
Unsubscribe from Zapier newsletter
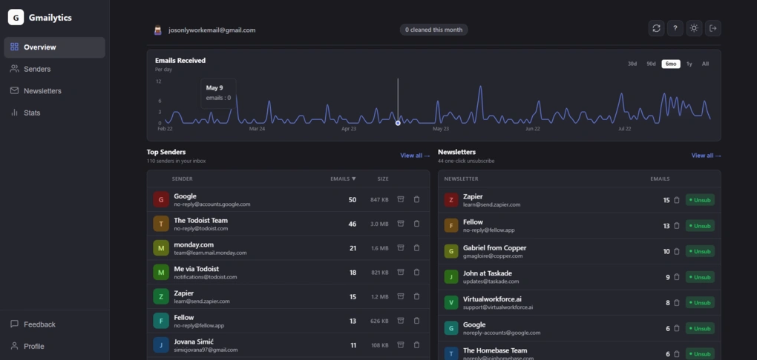click(700, 200)
